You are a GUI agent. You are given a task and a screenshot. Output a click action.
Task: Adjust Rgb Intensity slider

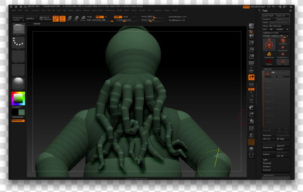[x=100, y=20]
